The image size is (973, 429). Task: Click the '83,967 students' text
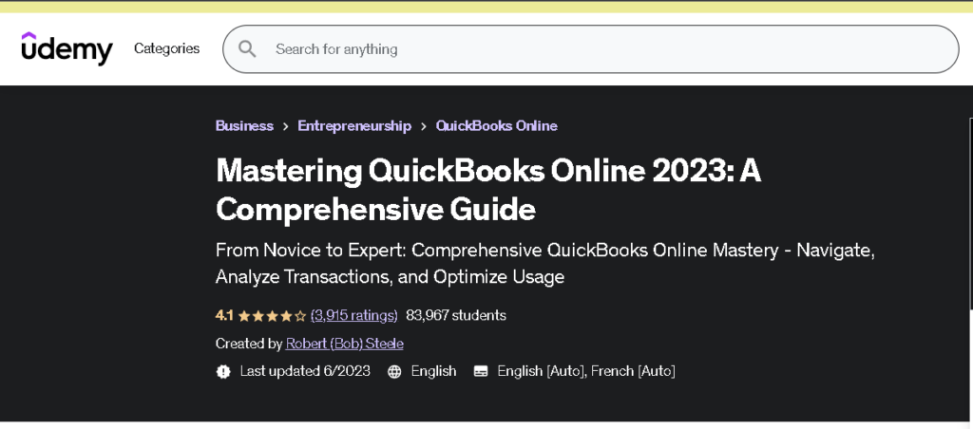(456, 315)
